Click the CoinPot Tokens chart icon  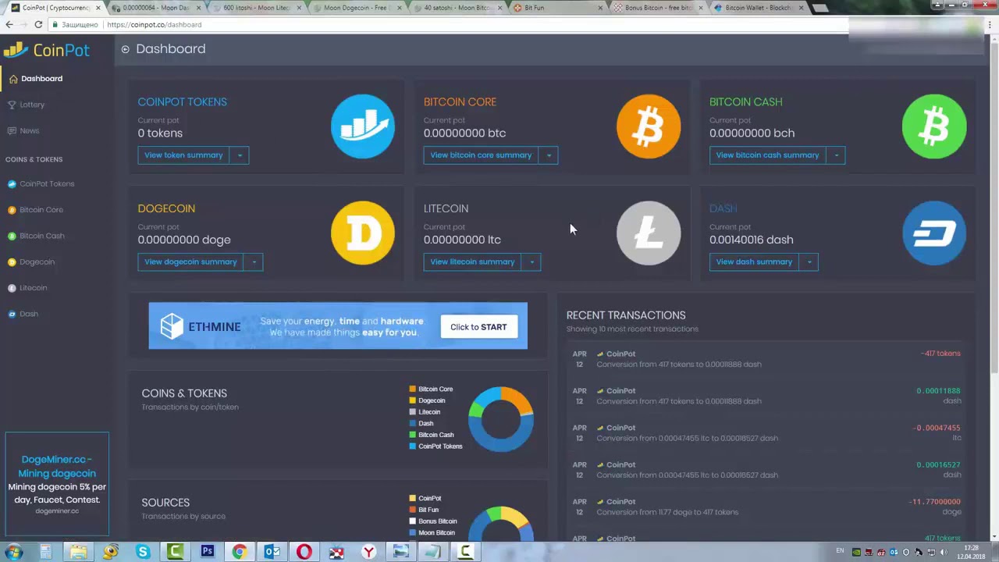pyautogui.click(x=363, y=126)
